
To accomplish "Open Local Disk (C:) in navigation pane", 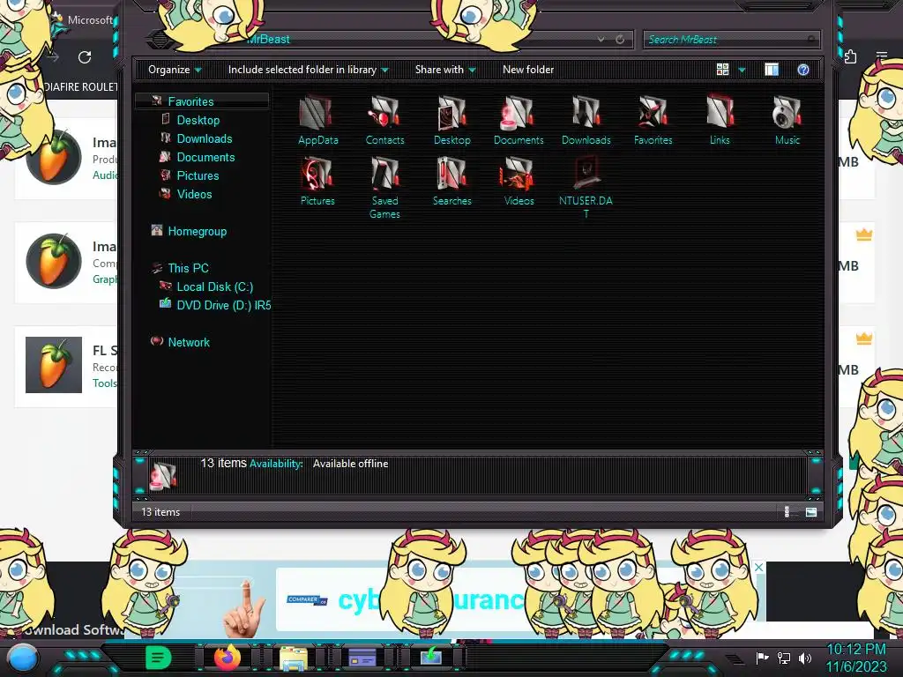I will click(x=214, y=286).
